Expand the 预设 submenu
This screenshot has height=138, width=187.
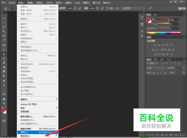[38, 108]
